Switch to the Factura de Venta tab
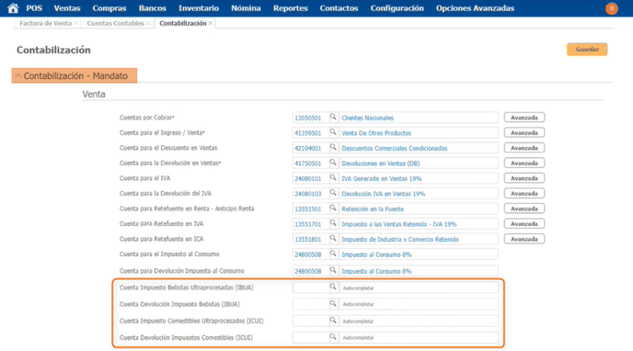The height and width of the screenshot is (351, 633). [45, 23]
